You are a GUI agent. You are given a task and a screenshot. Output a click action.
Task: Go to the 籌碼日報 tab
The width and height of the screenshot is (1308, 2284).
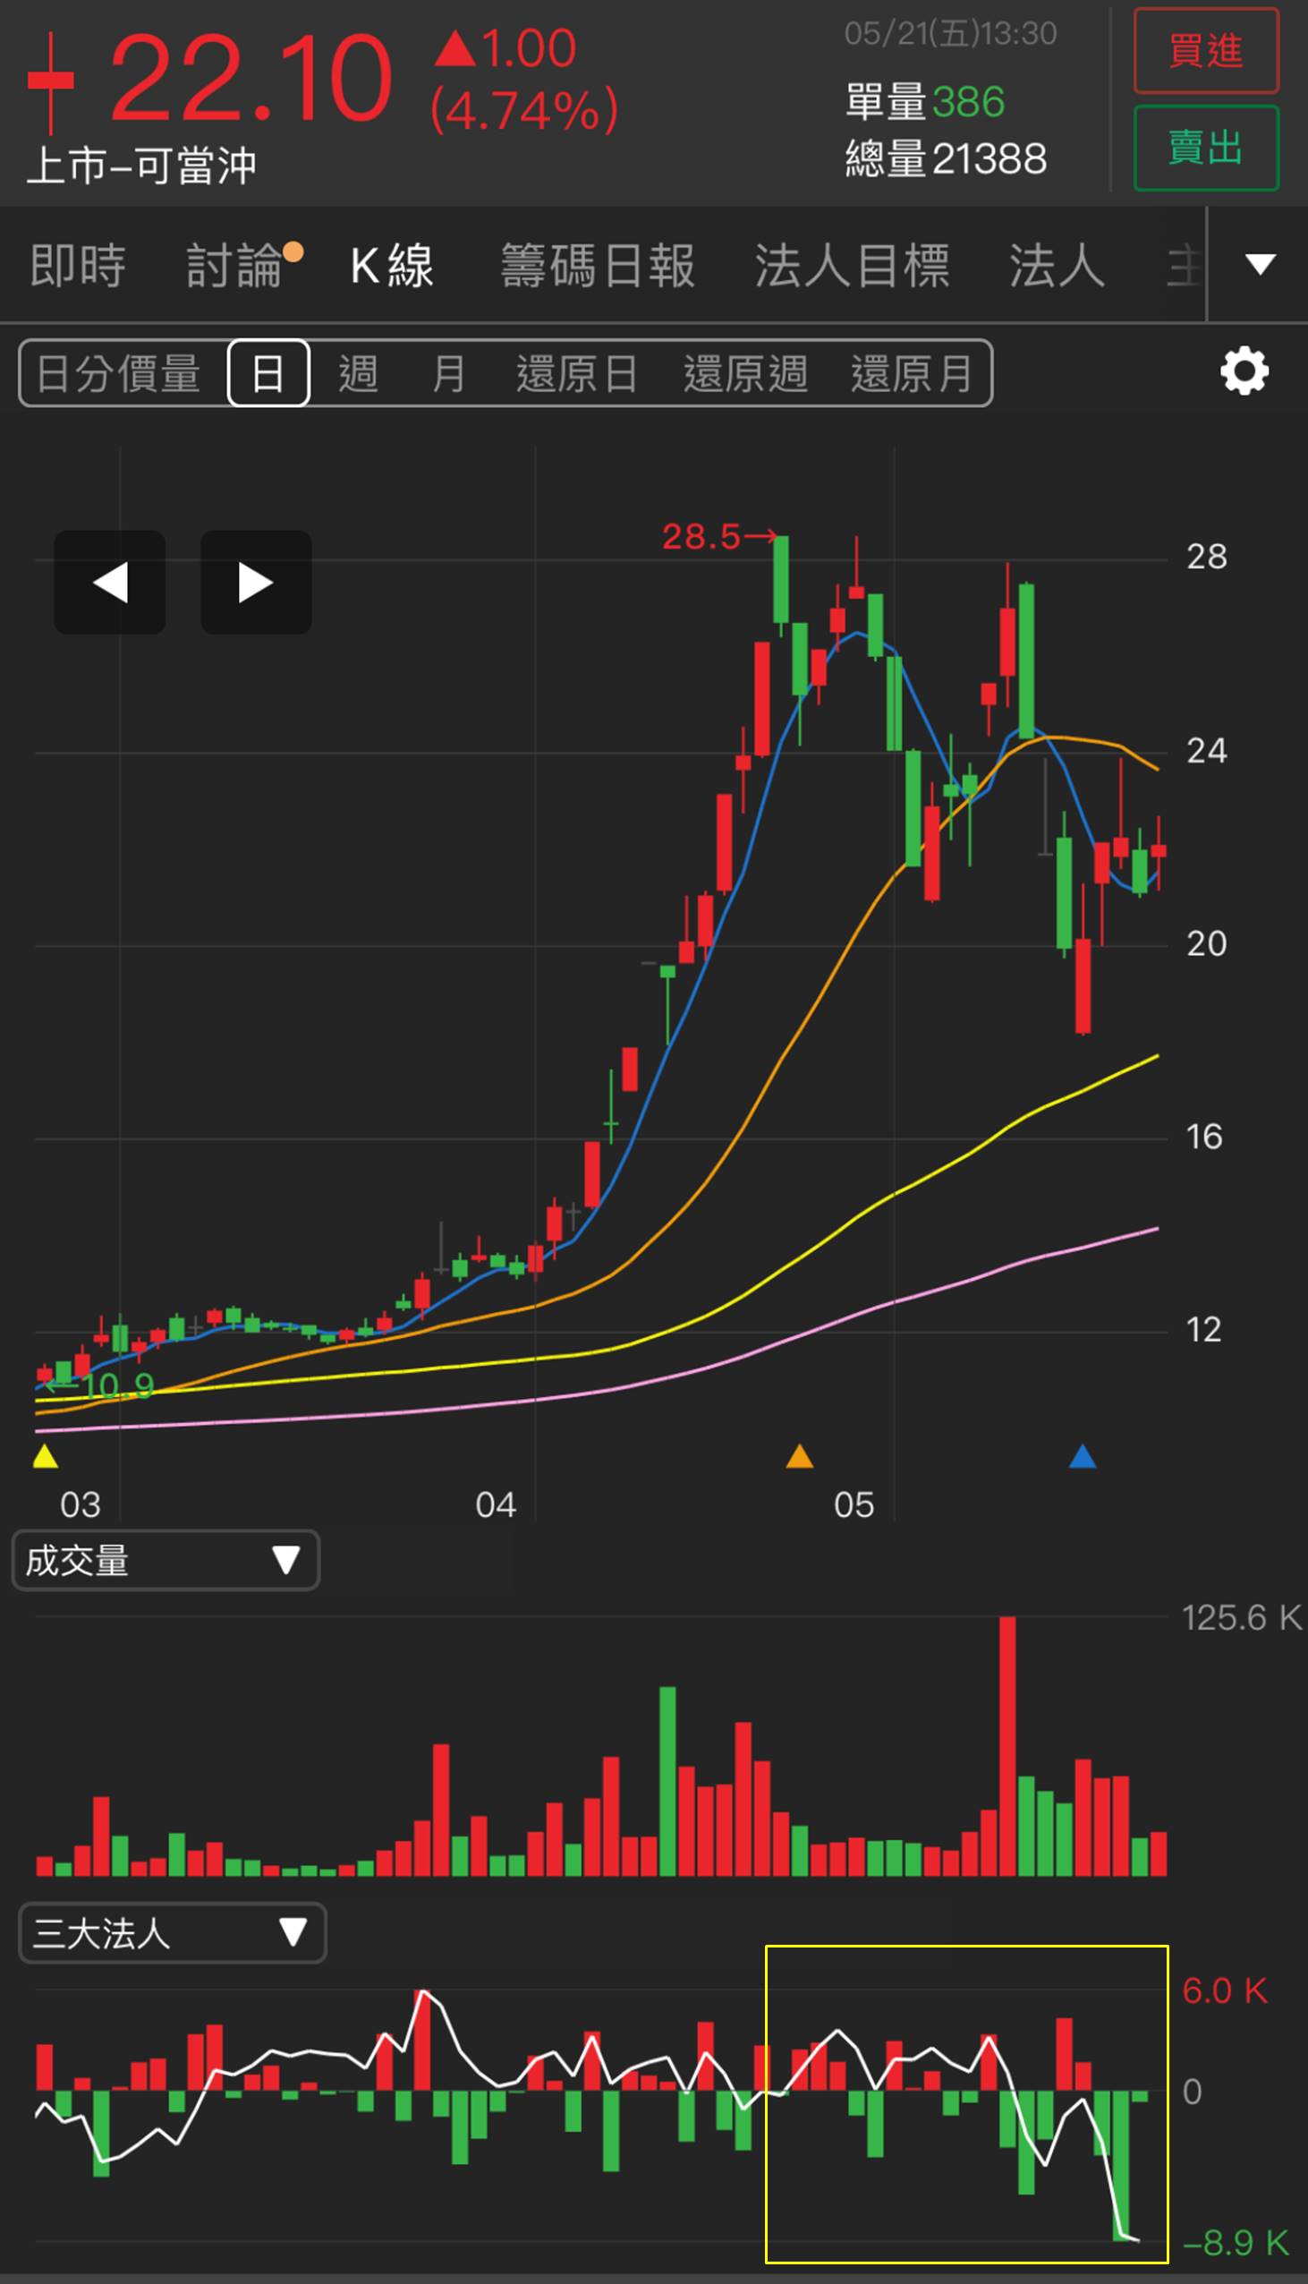click(598, 266)
